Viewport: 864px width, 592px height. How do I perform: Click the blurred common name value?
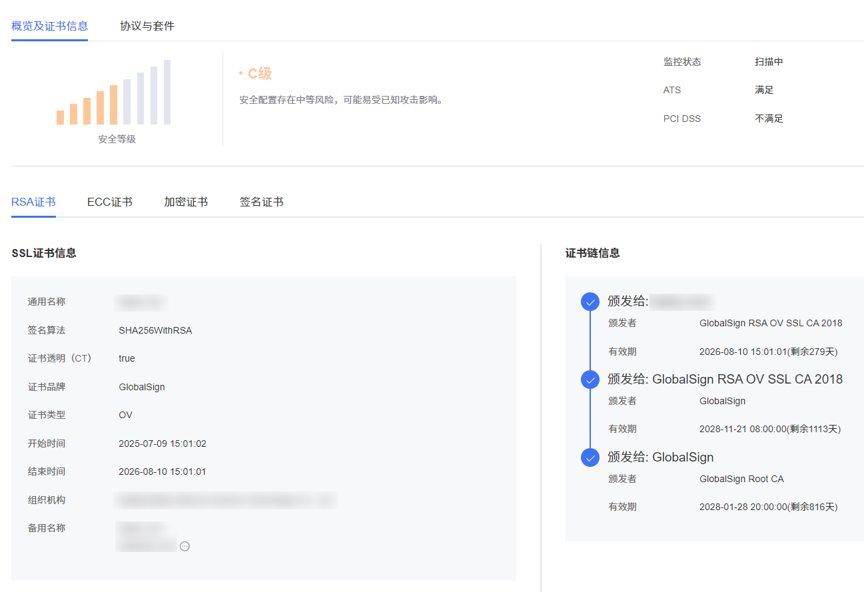(141, 302)
